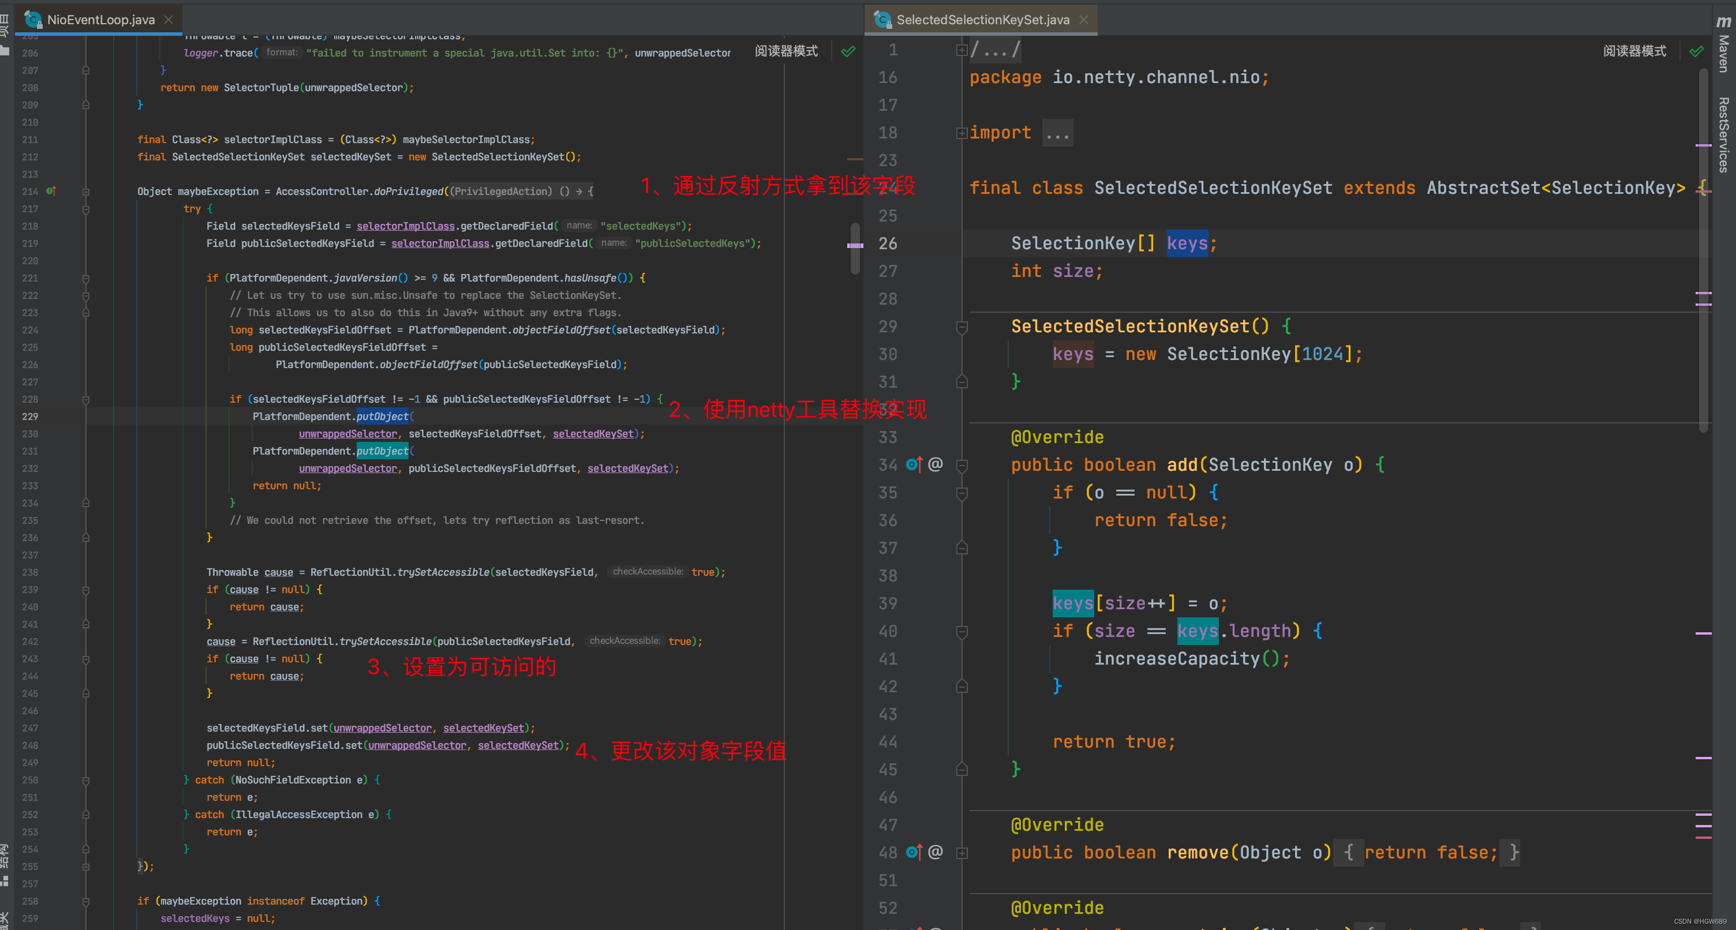Expand the folded region at line 214
Screen dimensions: 1736x930
click(x=86, y=192)
